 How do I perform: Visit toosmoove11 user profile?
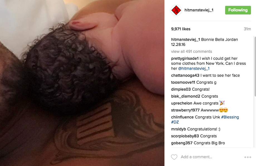pos(183,82)
